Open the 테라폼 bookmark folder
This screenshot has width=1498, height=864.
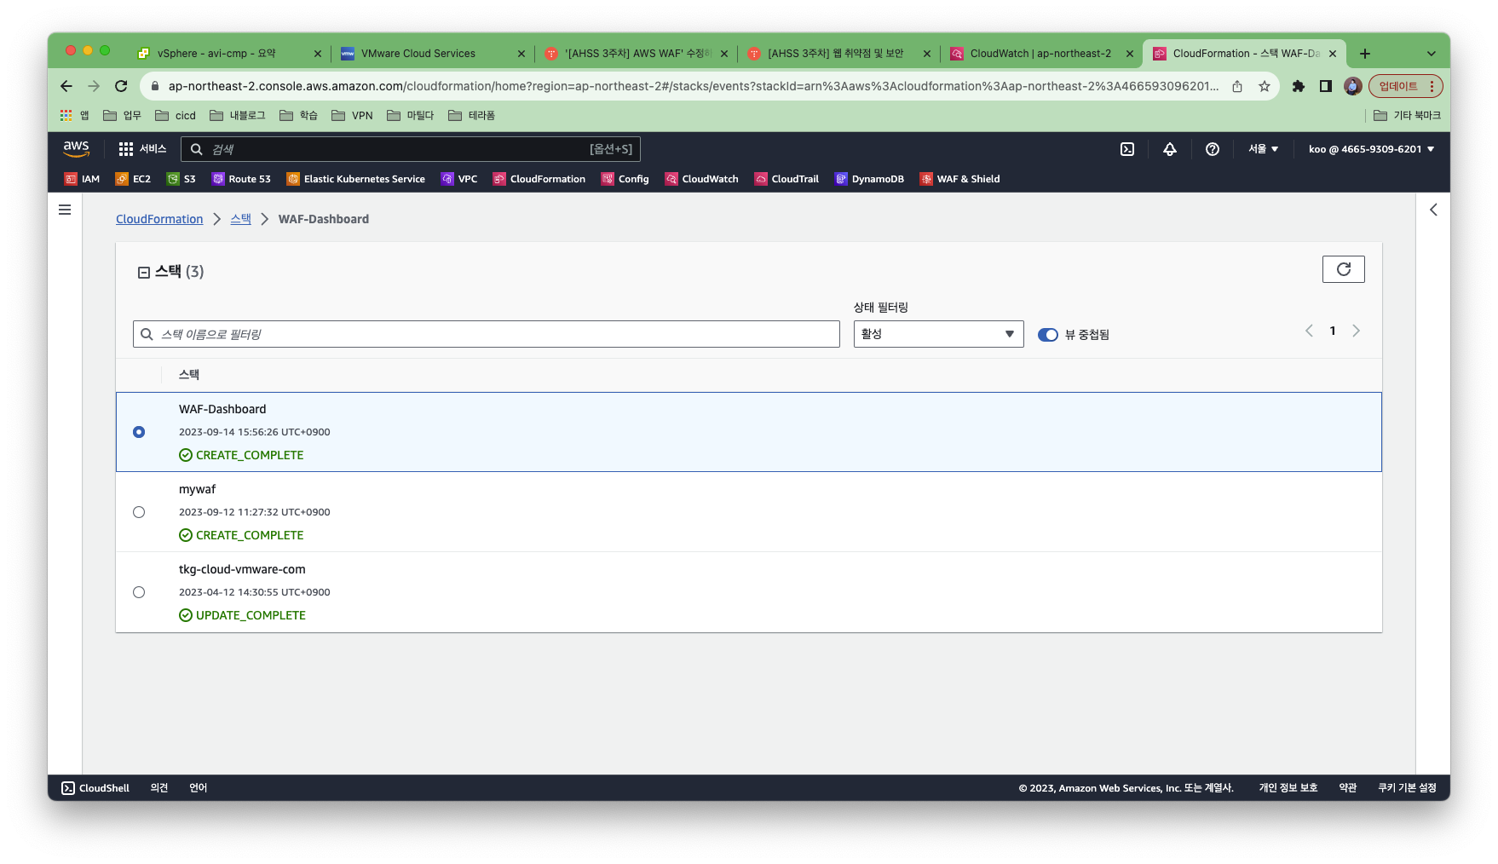click(x=471, y=116)
